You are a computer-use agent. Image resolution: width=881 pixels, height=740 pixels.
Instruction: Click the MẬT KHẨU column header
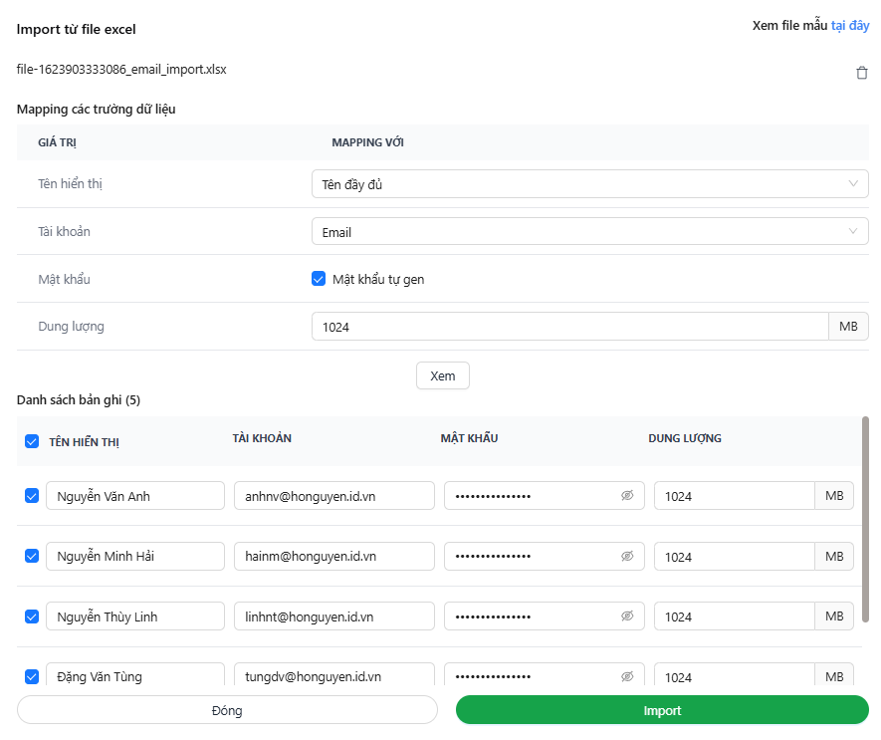pyautogui.click(x=469, y=438)
